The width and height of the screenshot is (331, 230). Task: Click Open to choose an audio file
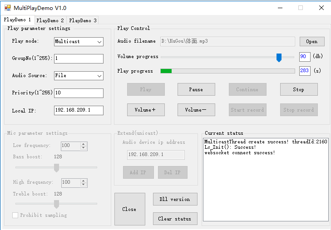point(312,42)
